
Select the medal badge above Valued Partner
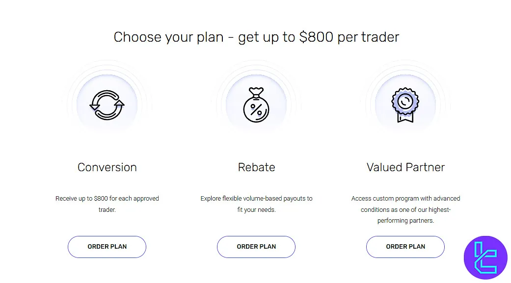coord(405,101)
